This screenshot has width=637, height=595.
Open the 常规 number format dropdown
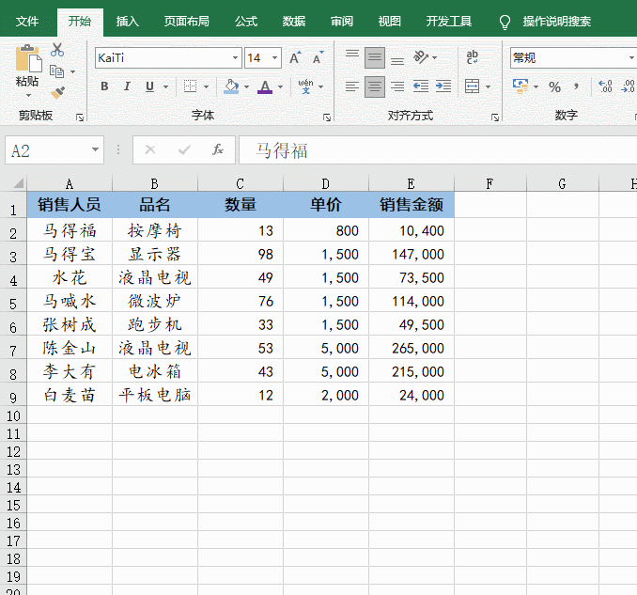[x=631, y=57]
